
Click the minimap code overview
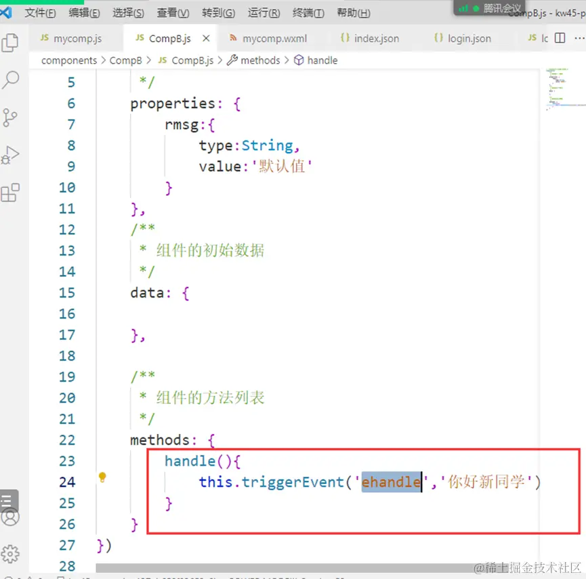pos(563,89)
